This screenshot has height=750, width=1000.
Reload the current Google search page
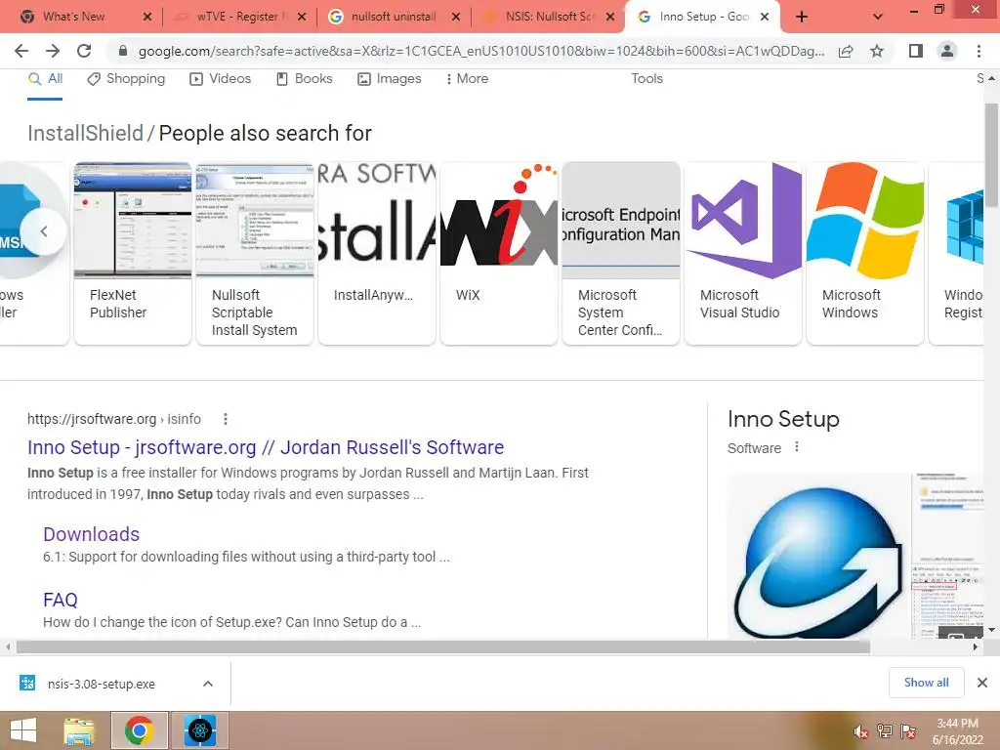pyautogui.click(x=84, y=51)
